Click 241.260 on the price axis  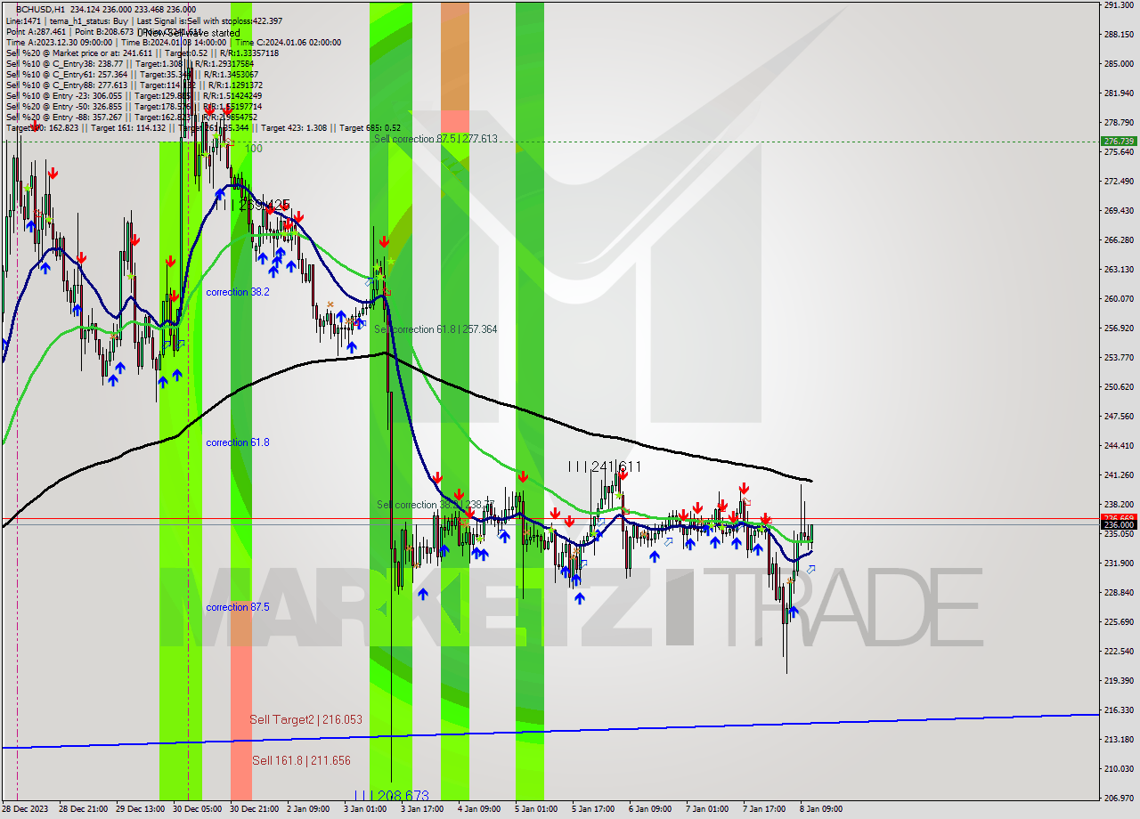pyautogui.click(x=1118, y=474)
